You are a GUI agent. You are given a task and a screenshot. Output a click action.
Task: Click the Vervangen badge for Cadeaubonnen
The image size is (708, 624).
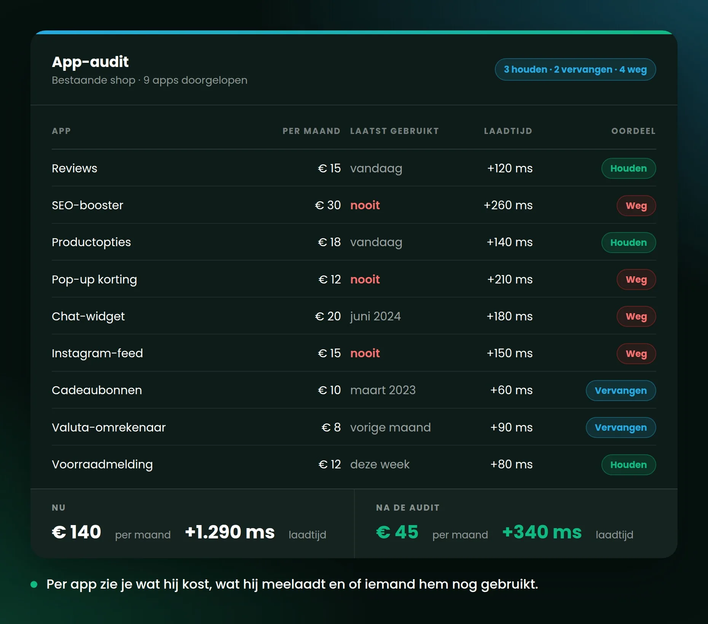point(621,390)
